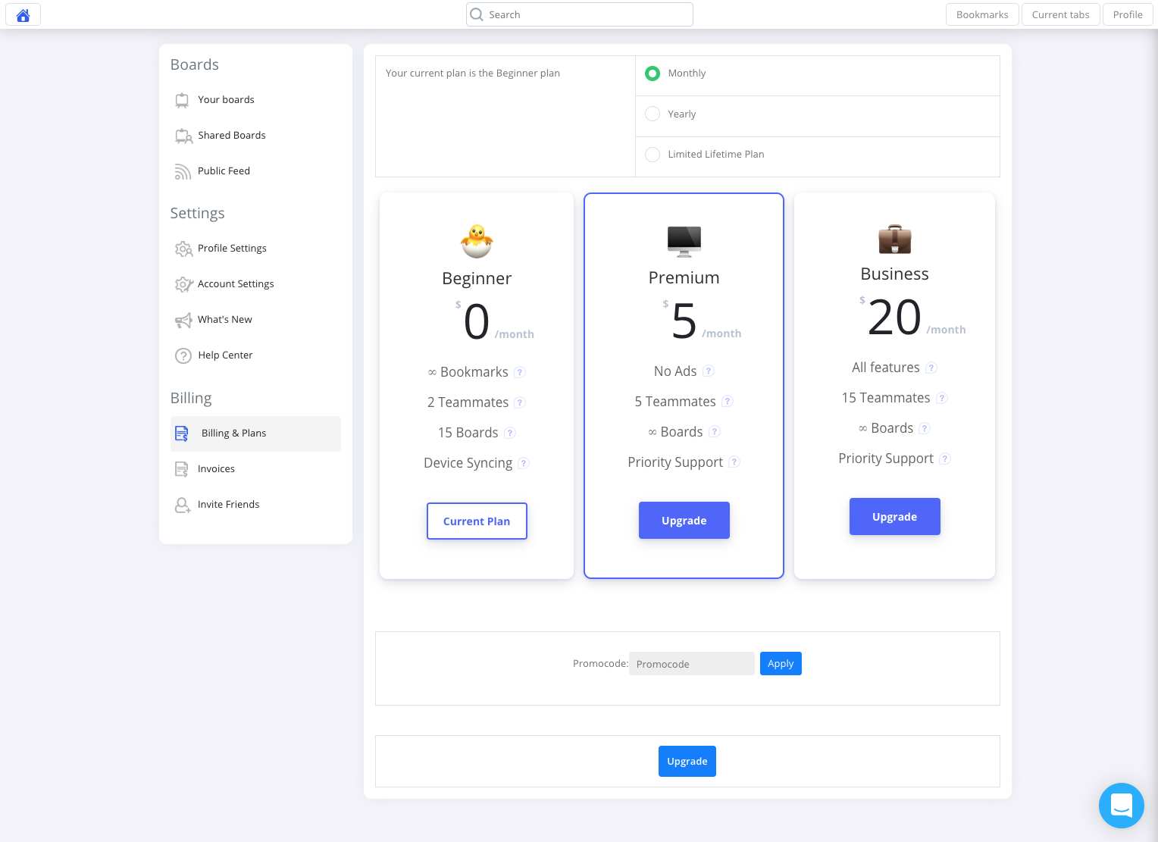The image size is (1158, 842).
Task: Open the chat support bubble
Action: click(x=1121, y=805)
